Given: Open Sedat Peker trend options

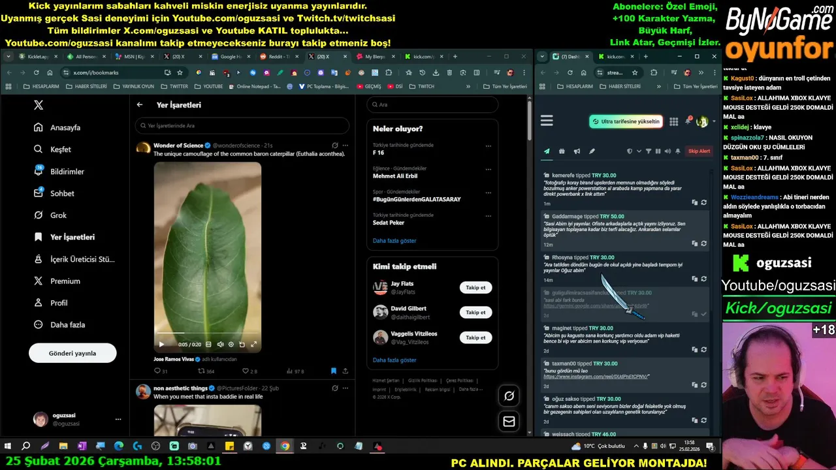Looking at the screenshot, I should 488,215.
